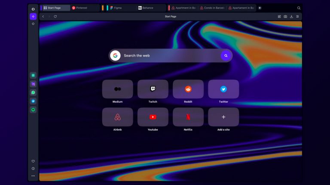This screenshot has width=330, height=185.
Task: Click the purple search submit button
Action: (x=226, y=56)
